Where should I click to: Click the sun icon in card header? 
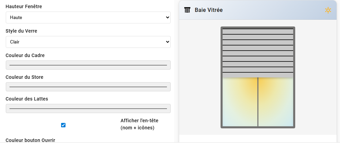(328, 10)
